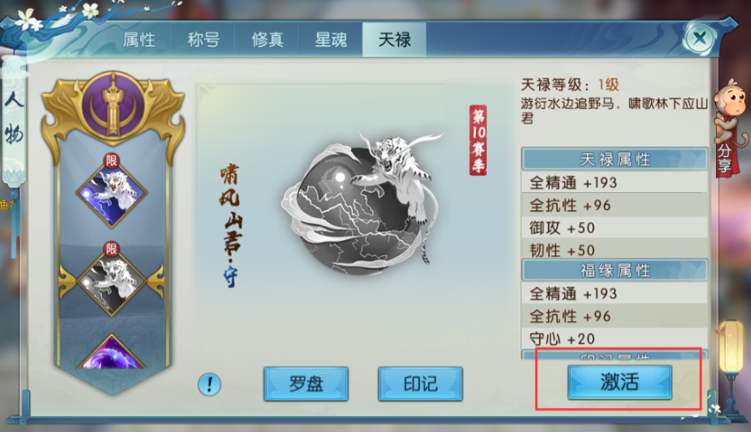Switch to the 属性 tab
751x432 pixels.
[139, 40]
